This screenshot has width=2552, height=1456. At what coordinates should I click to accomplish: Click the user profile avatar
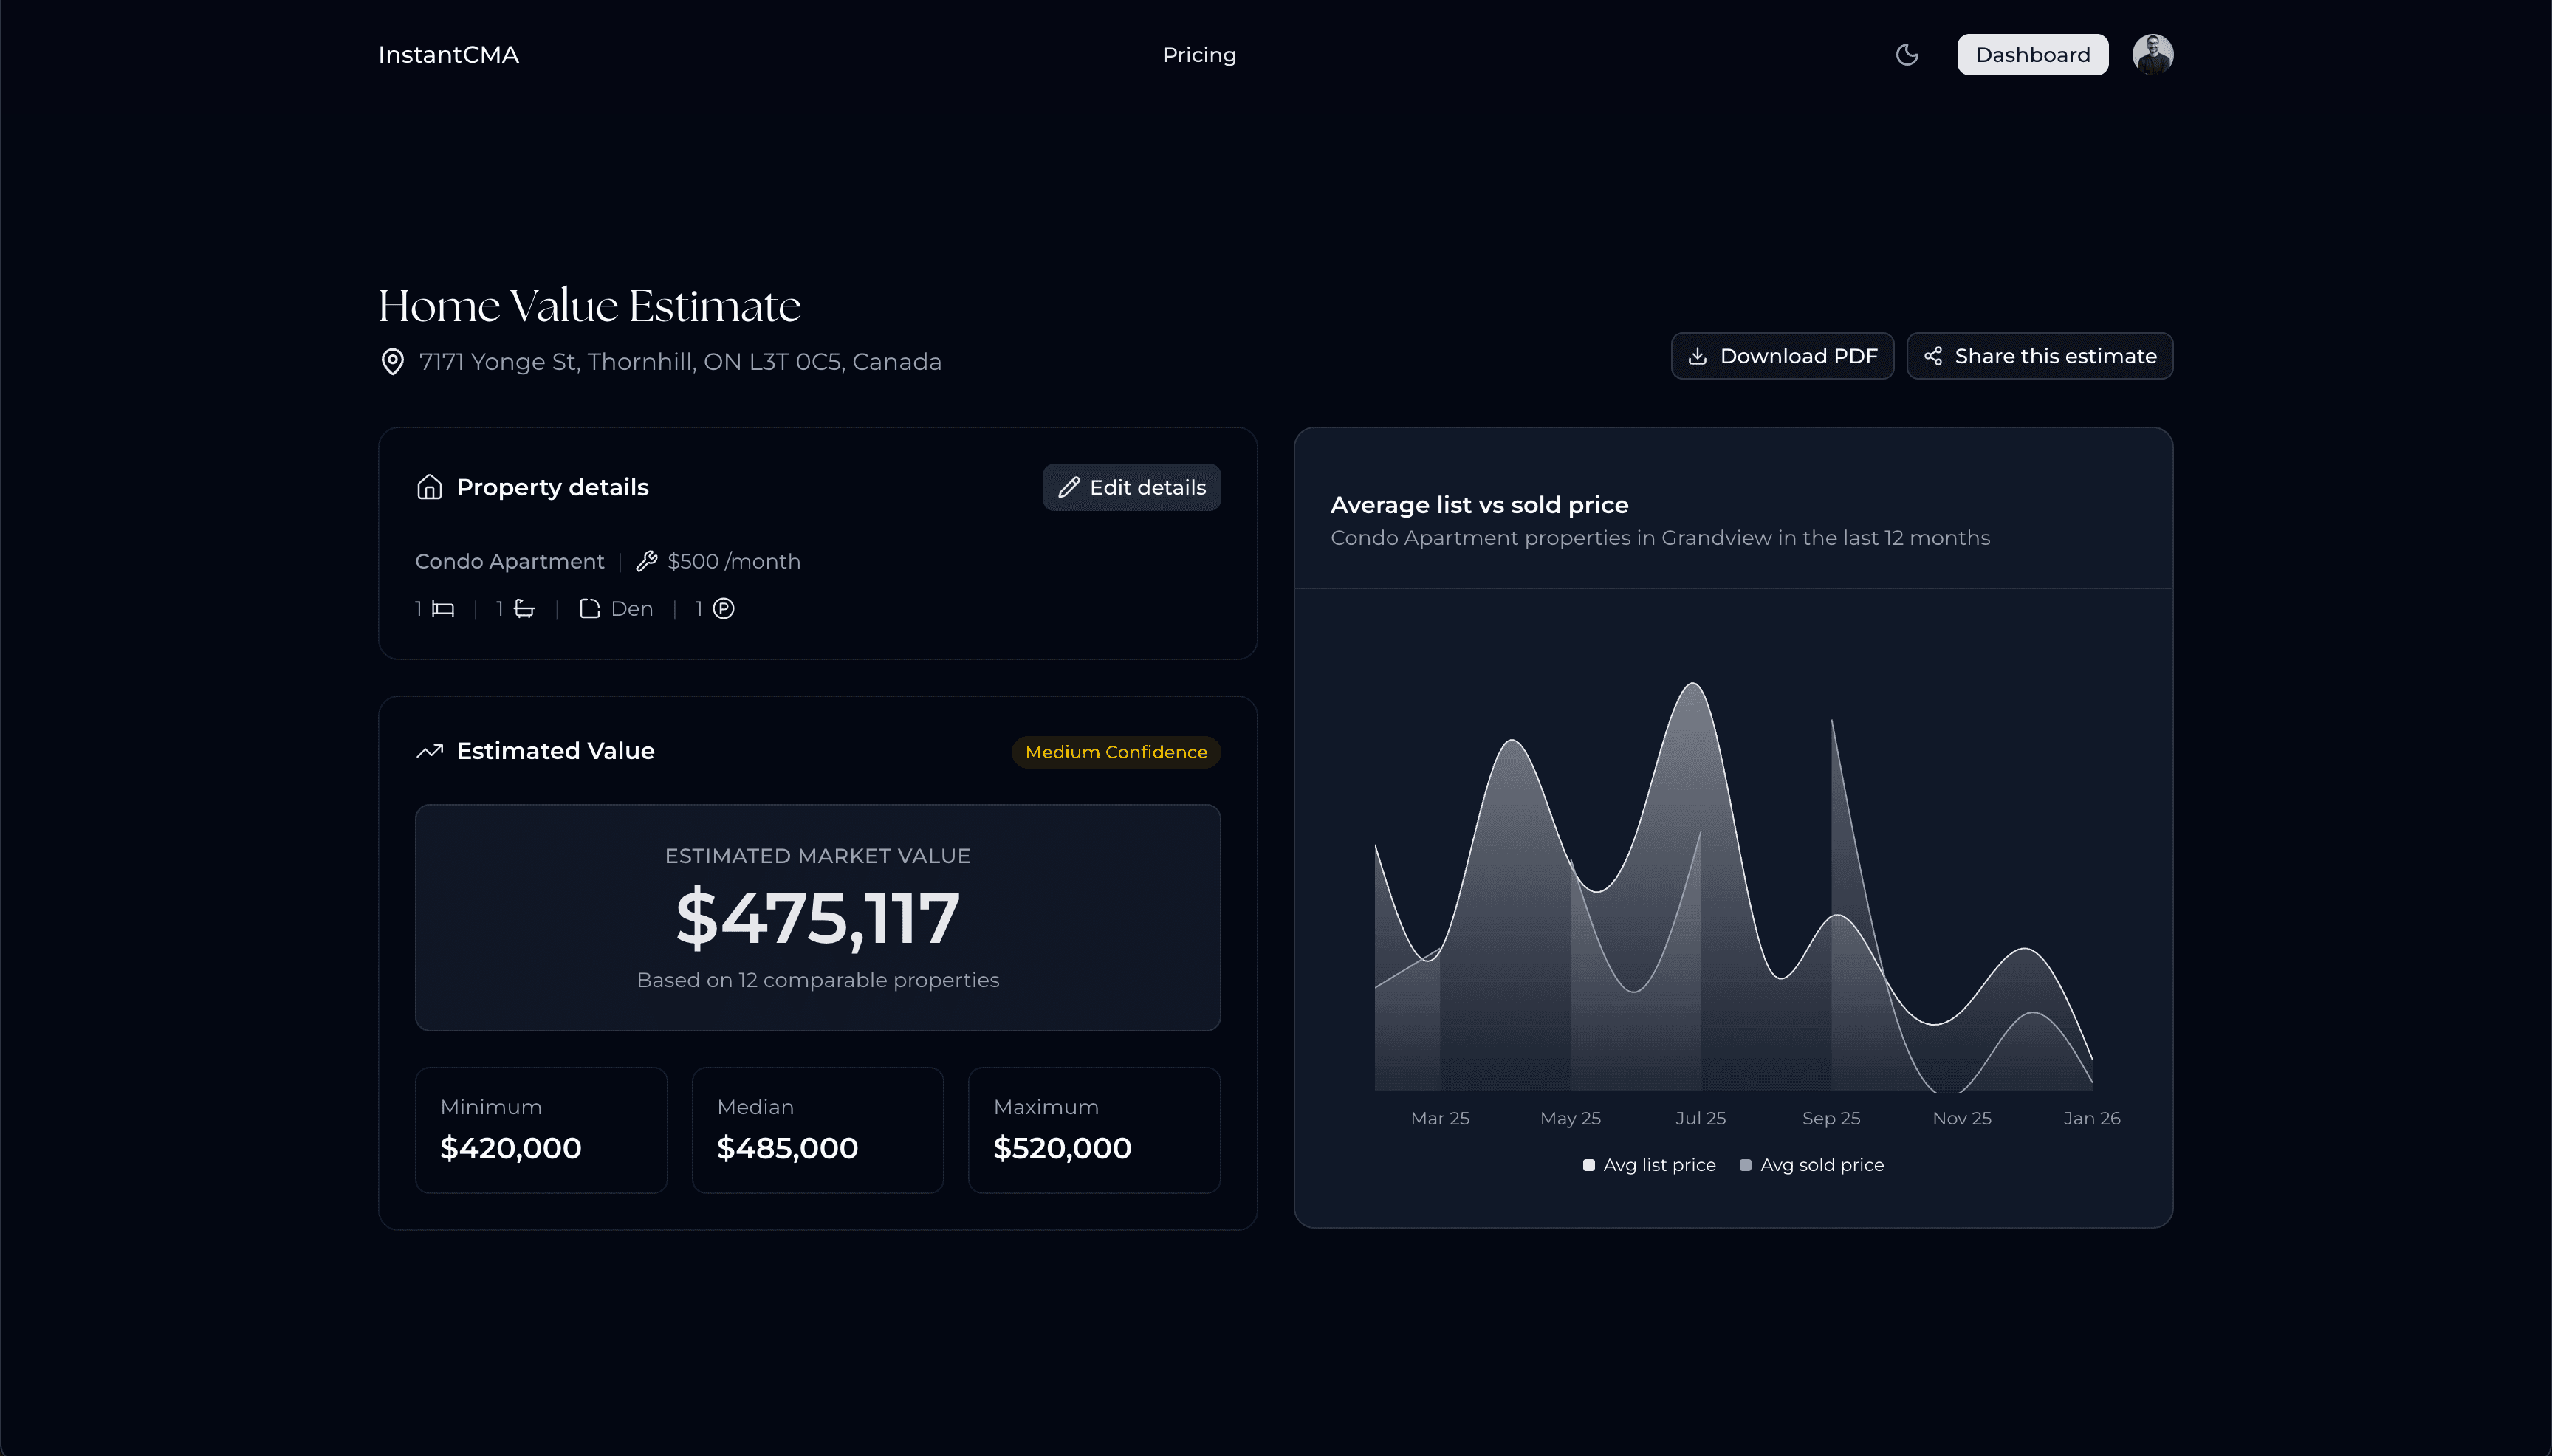point(2152,54)
